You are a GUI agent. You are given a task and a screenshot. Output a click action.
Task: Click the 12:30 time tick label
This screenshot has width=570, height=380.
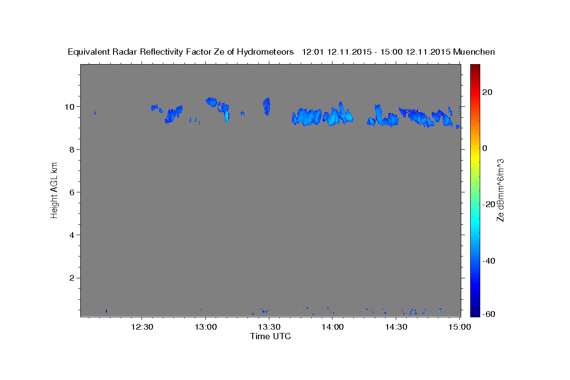coord(142,327)
